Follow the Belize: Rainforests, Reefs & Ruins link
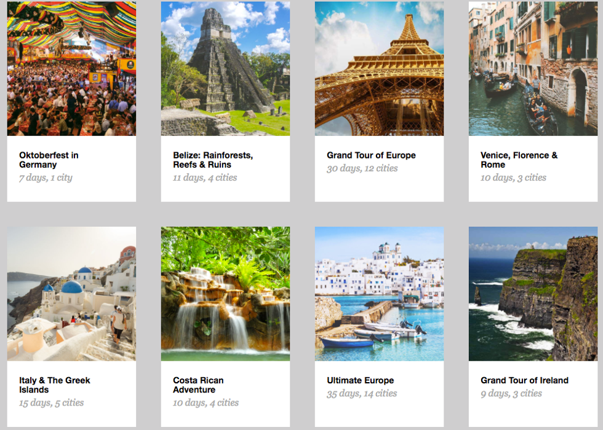603x430 pixels. coord(213,160)
